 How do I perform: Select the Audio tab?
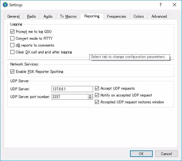[48, 16]
